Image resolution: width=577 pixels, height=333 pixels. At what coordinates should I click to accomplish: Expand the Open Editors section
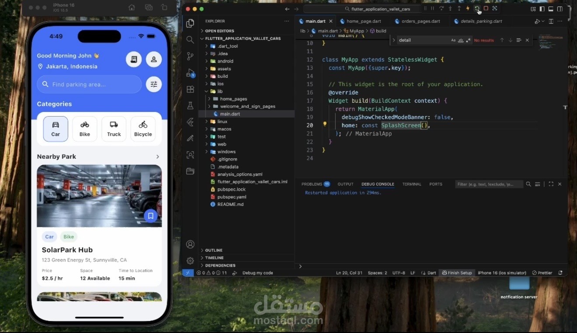tap(247, 31)
